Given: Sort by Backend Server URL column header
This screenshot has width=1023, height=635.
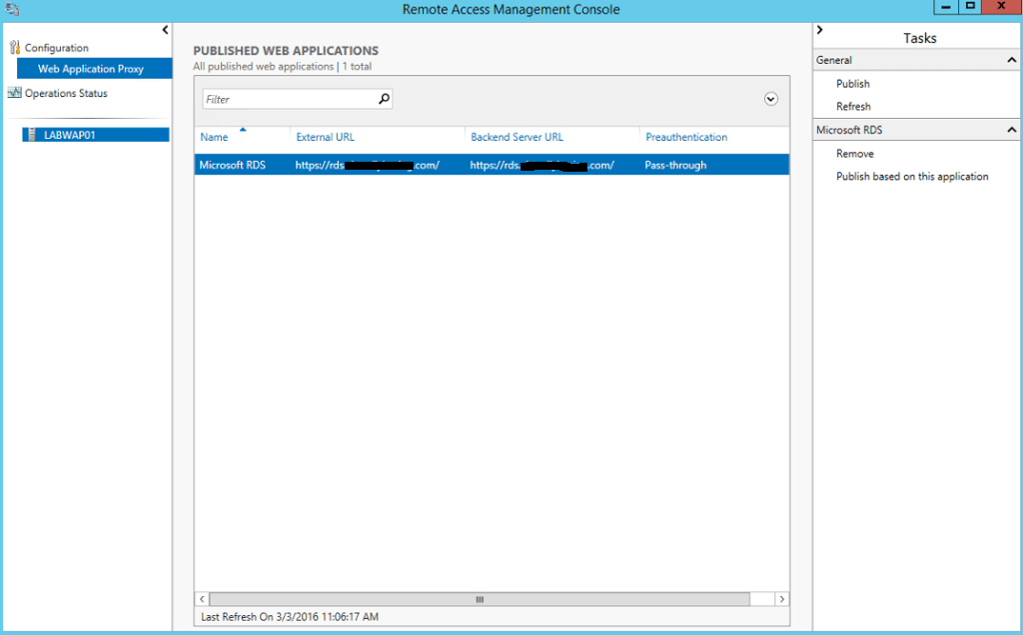Looking at the screenshot, I should pyautogui.click(x=516, y=137).
